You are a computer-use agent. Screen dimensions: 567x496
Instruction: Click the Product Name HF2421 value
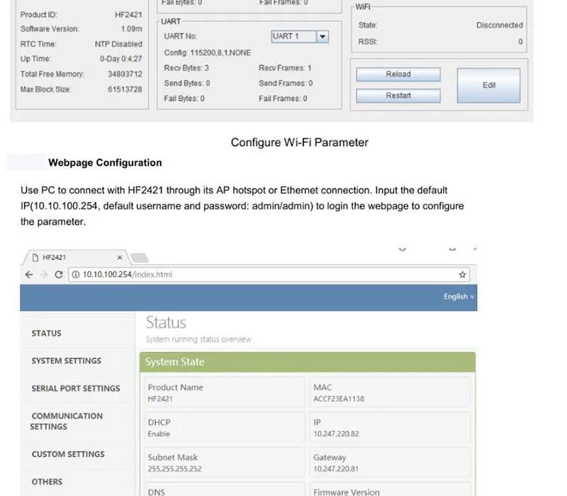click(160, 399)
